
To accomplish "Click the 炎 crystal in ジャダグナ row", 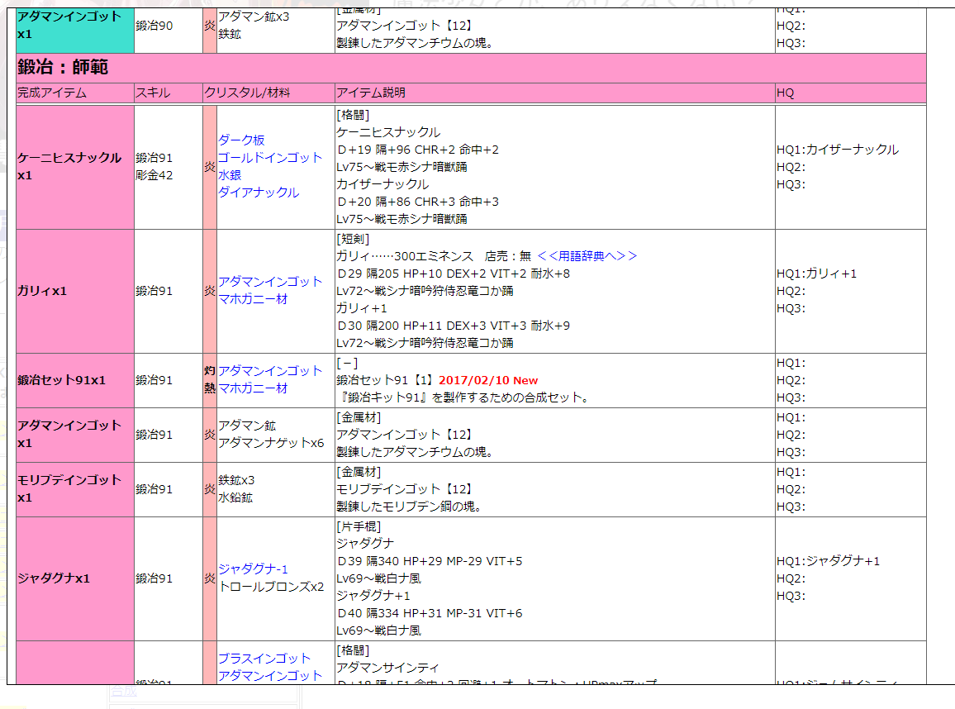I will click(x=210, y=578).
